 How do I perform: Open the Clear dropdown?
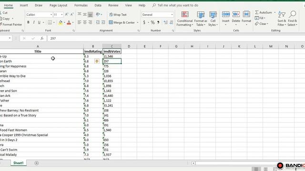point(262,24)
